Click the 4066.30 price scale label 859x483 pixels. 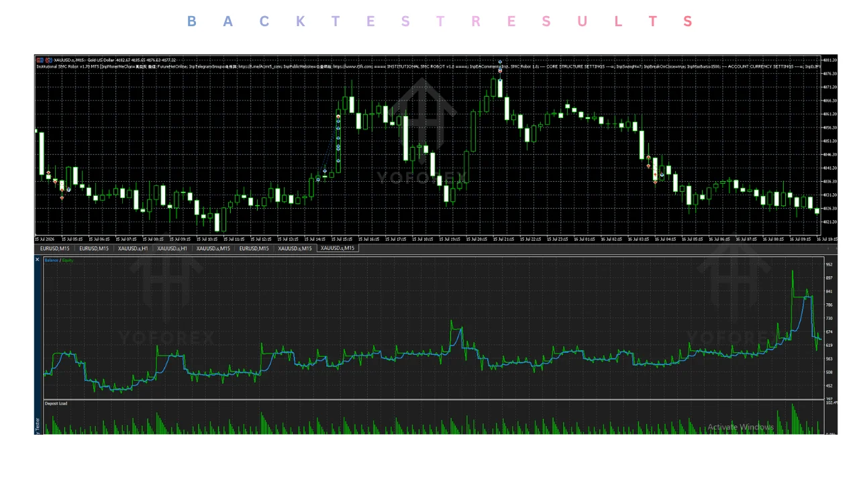coord(829,101)
